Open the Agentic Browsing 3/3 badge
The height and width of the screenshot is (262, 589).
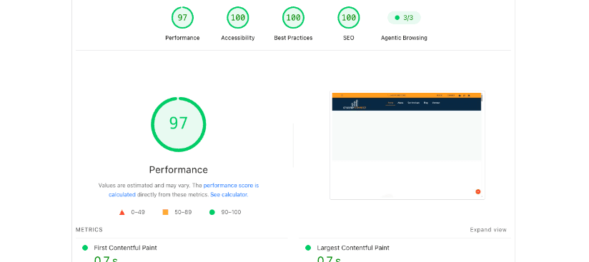[404, 18]
